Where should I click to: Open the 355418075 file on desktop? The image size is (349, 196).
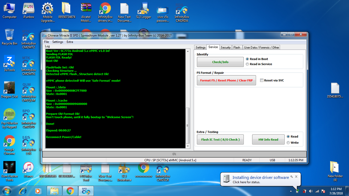click(x=335, y=90)
